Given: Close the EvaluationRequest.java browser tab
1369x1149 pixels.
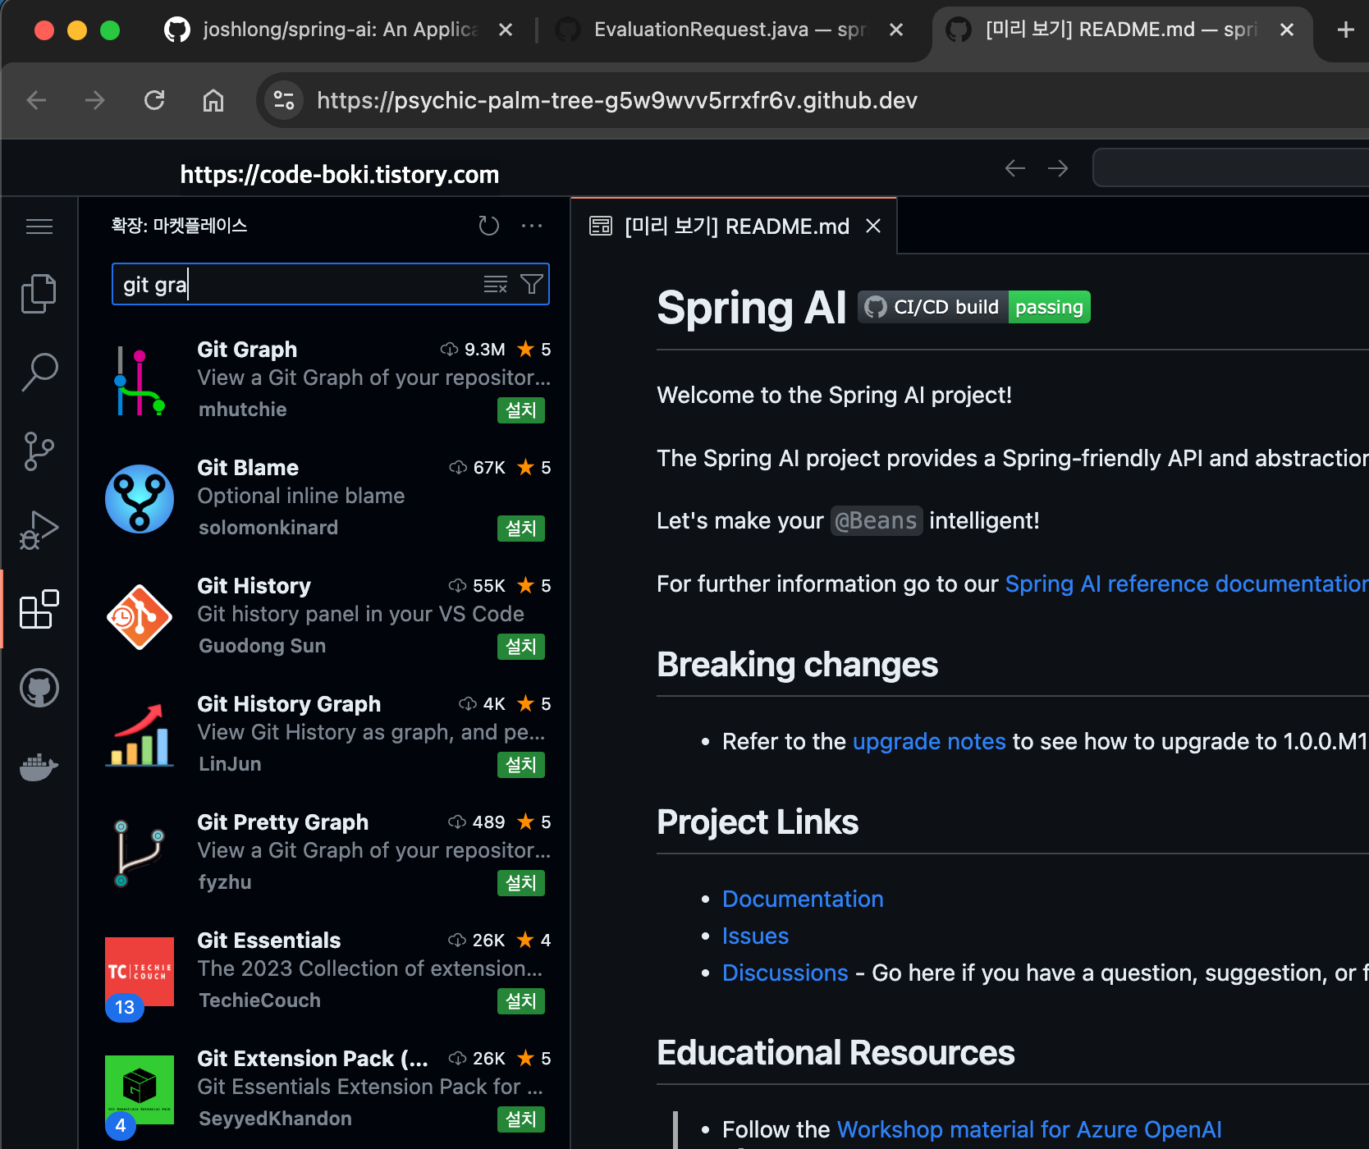Looking at the screenshot, I should (896, 30).
